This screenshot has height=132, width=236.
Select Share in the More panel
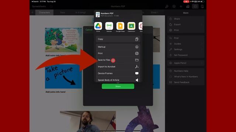pos(186,19)
